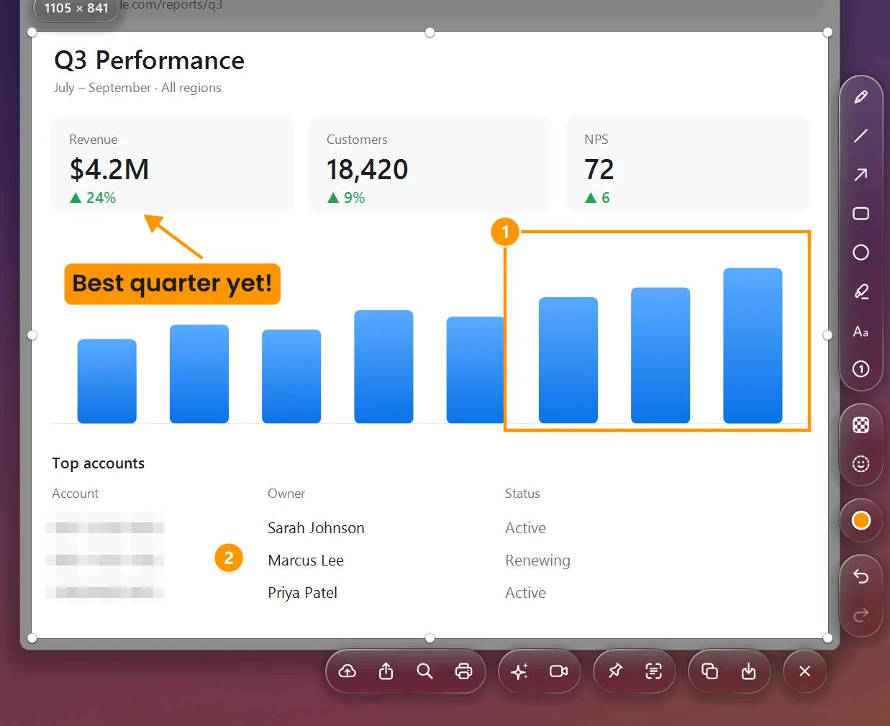Click the left-middle selection edge handle
890x726 pixels.
point(32,335)
